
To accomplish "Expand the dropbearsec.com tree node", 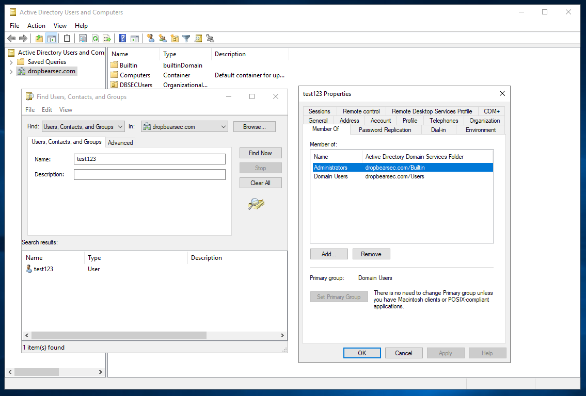I will 11,71.
